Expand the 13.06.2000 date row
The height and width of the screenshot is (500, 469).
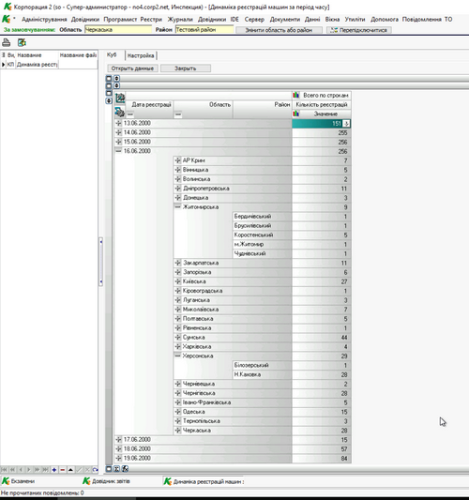pos(118,123)
